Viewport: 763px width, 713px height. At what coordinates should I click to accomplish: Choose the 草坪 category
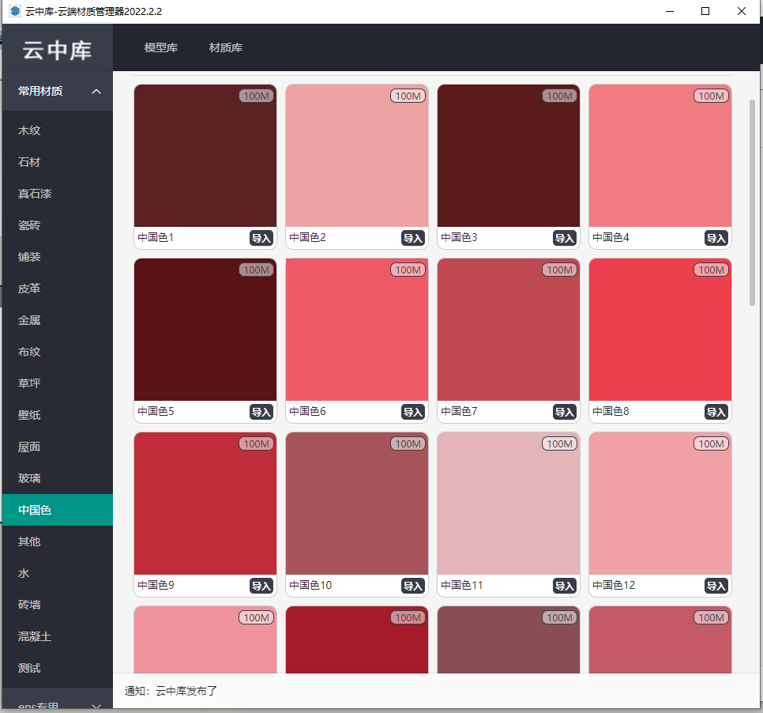[58, 383]
